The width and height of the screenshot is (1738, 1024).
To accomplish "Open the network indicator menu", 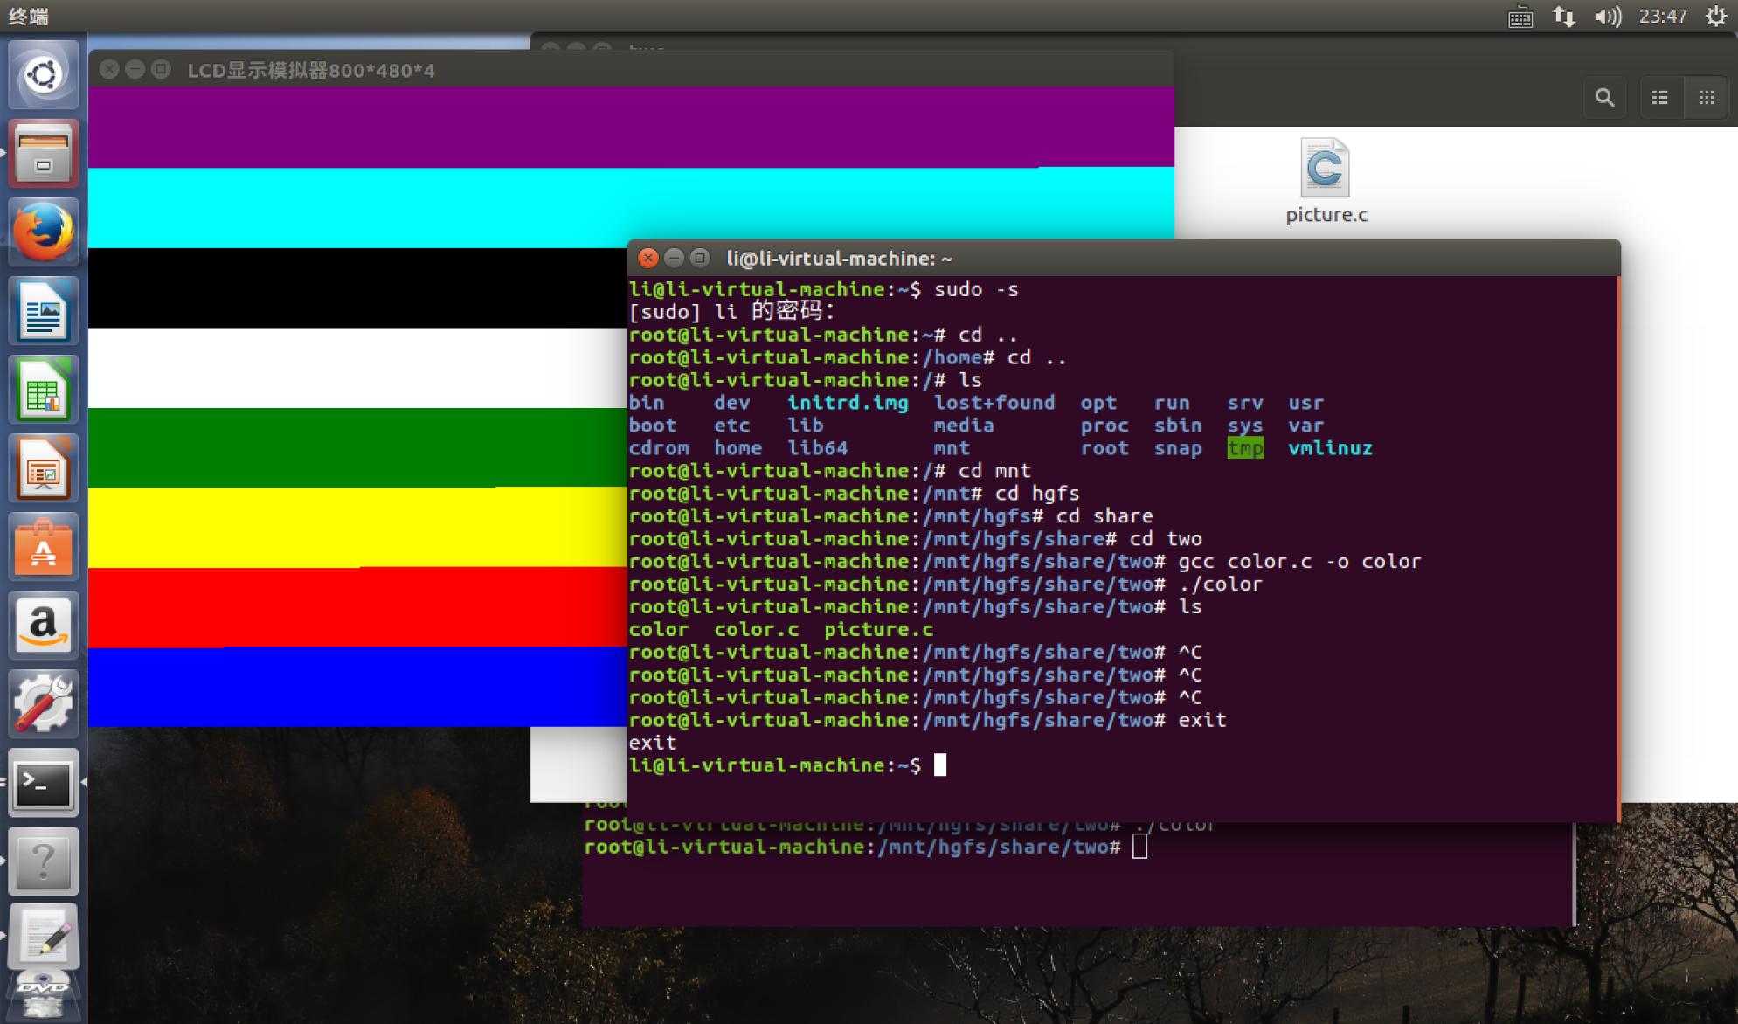I will tap(1562, 15).
